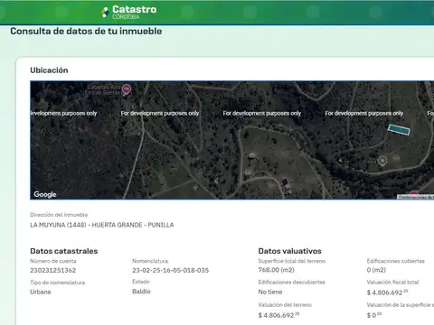Click the Casa map marker
Image resolution: width=434 pixels, height=325 pixels.
click(382, 161)
